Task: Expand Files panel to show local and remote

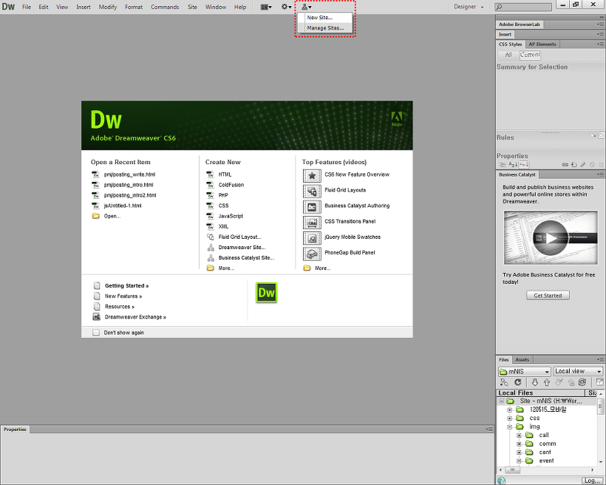Action: click(599, 382)
